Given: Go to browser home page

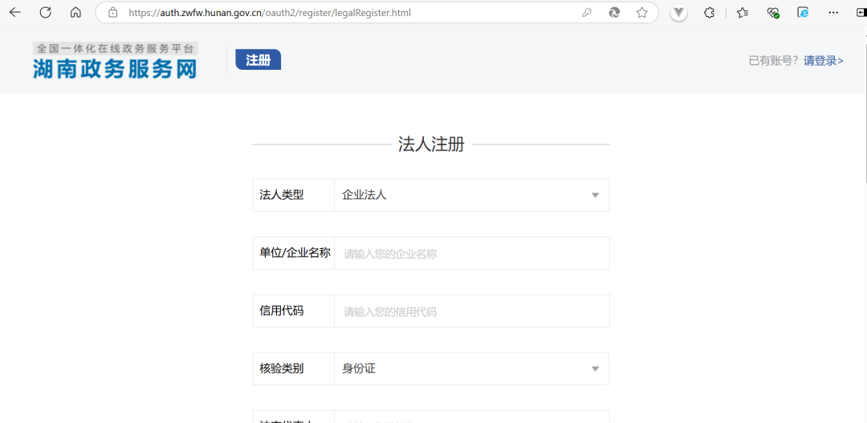Looking at the screenshot, I should coord(75,13).
